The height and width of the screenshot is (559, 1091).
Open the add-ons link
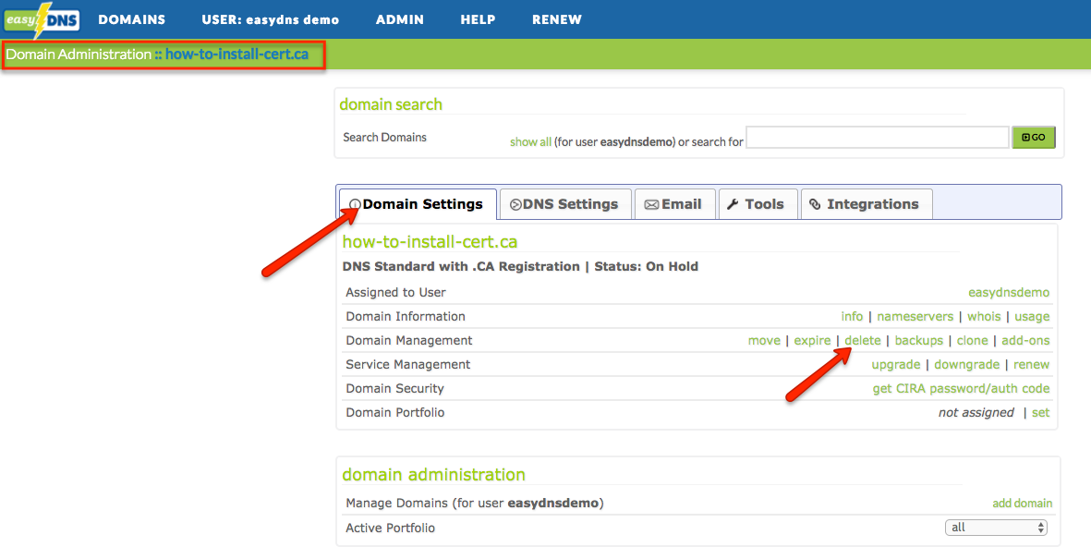[x=1025, y=340]
